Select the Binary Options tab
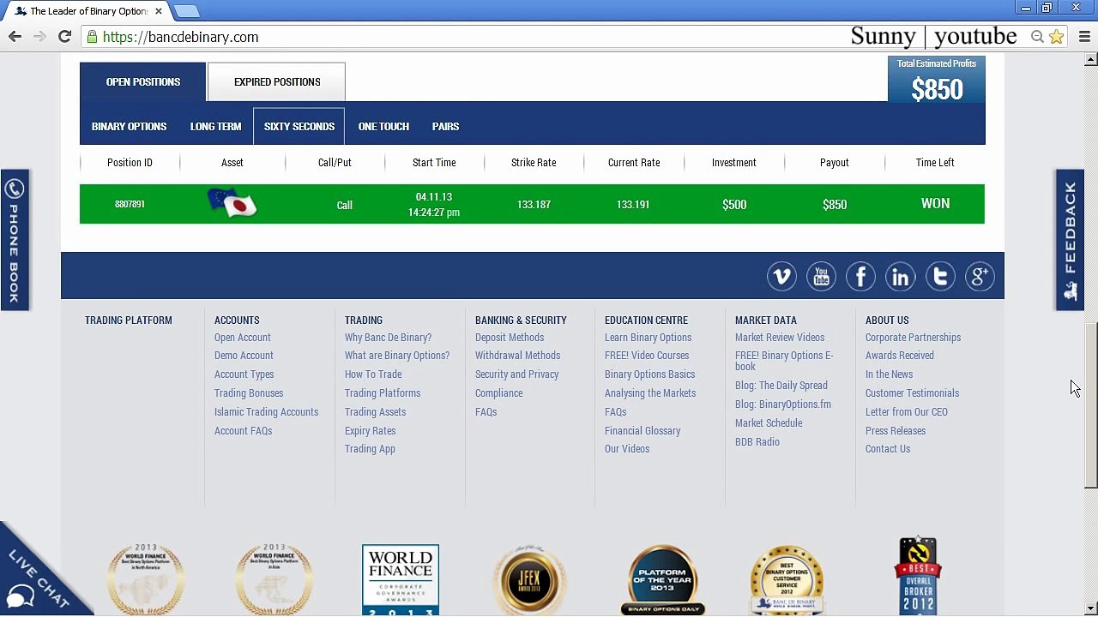The height and width of the screenshot is (617, 1098). [x=129, y=127]
